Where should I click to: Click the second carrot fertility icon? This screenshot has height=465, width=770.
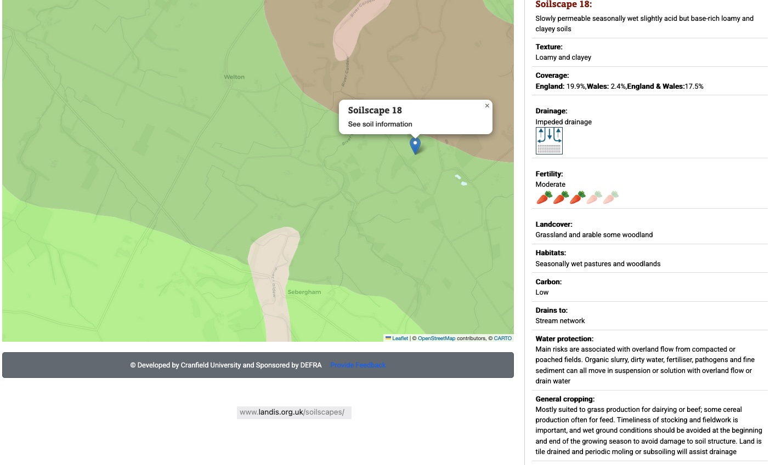coord(560,198)
